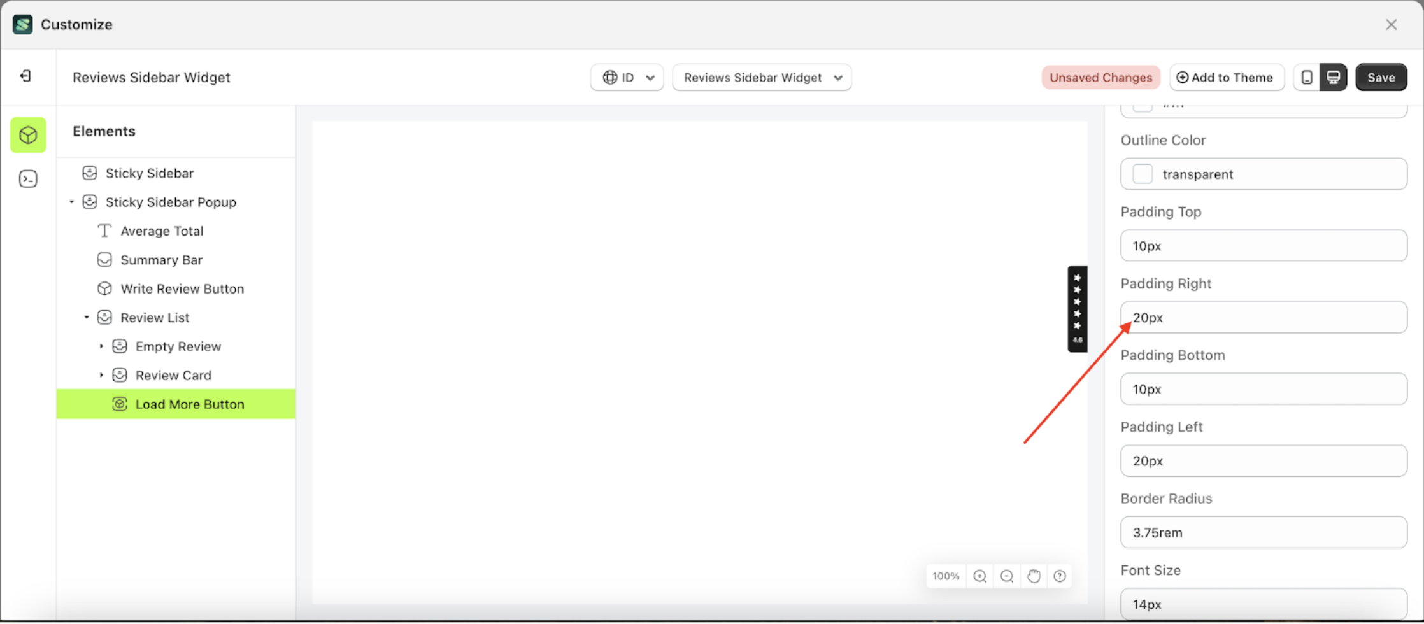Screen dimensions: 1424x624
Task: Select the Write Review Button element
Action: 182,288
